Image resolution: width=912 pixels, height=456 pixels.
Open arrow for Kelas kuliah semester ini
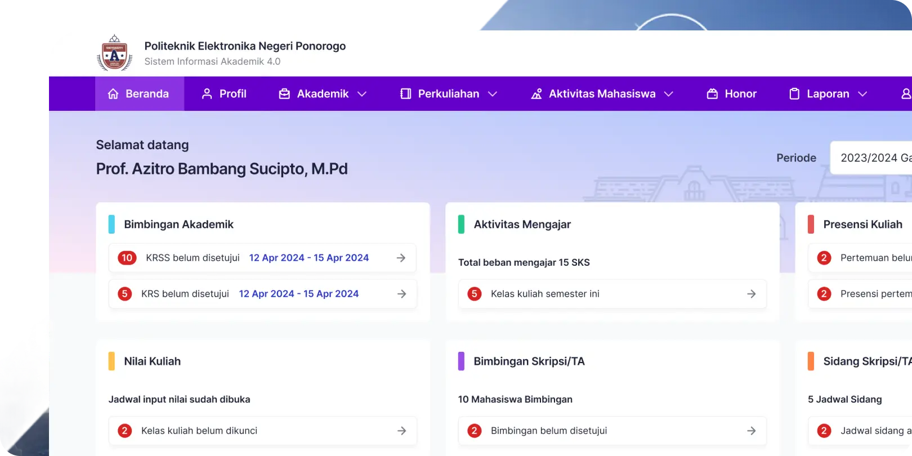(x=752, y=294)
